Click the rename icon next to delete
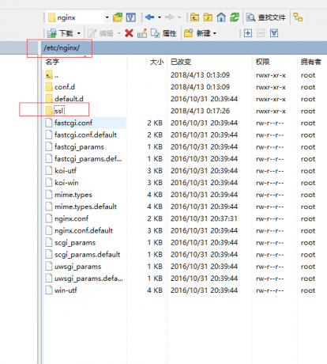Image resolution: width=327 pixels, height=364 pixels. (142, 33)
